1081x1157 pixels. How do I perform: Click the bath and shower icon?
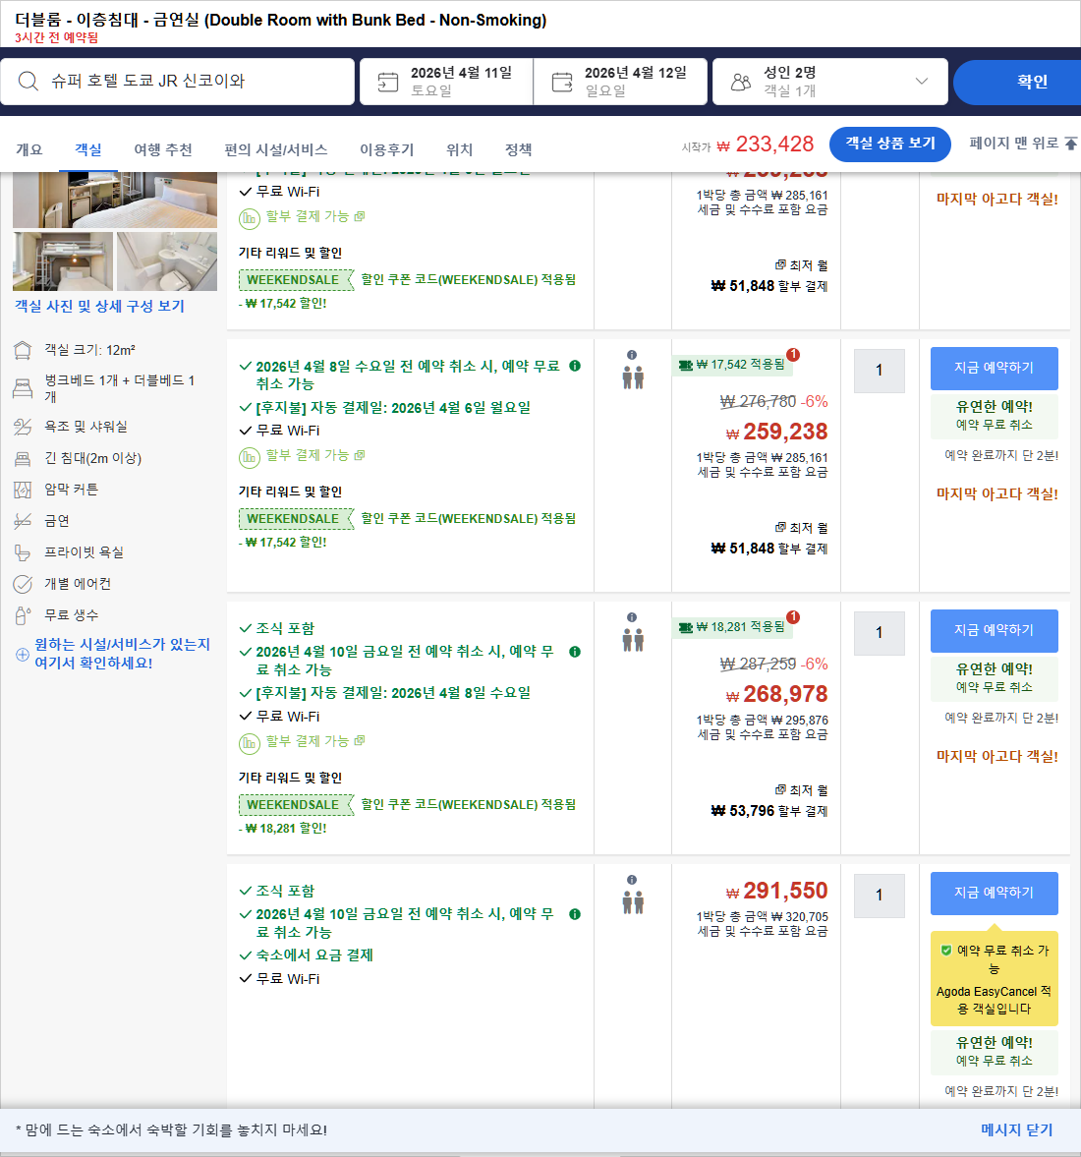[x=23, y=427]
